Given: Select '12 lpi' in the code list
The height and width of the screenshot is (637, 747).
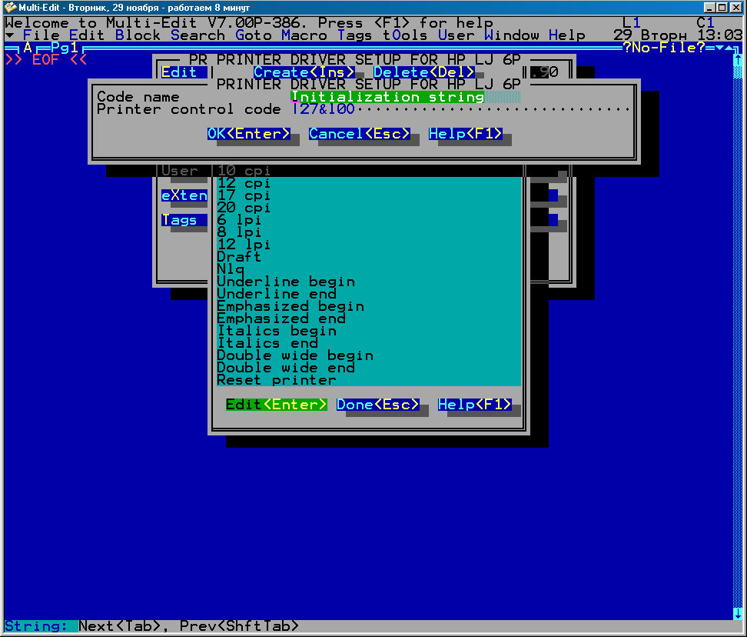Looking at the screenshot, I should pyautogui.click(x=369, y=245).
